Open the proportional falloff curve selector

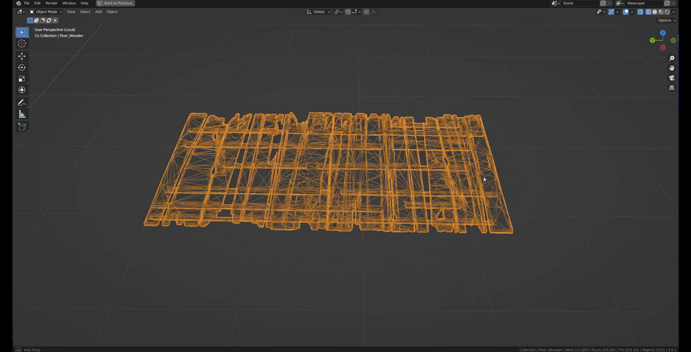[375, 12]
